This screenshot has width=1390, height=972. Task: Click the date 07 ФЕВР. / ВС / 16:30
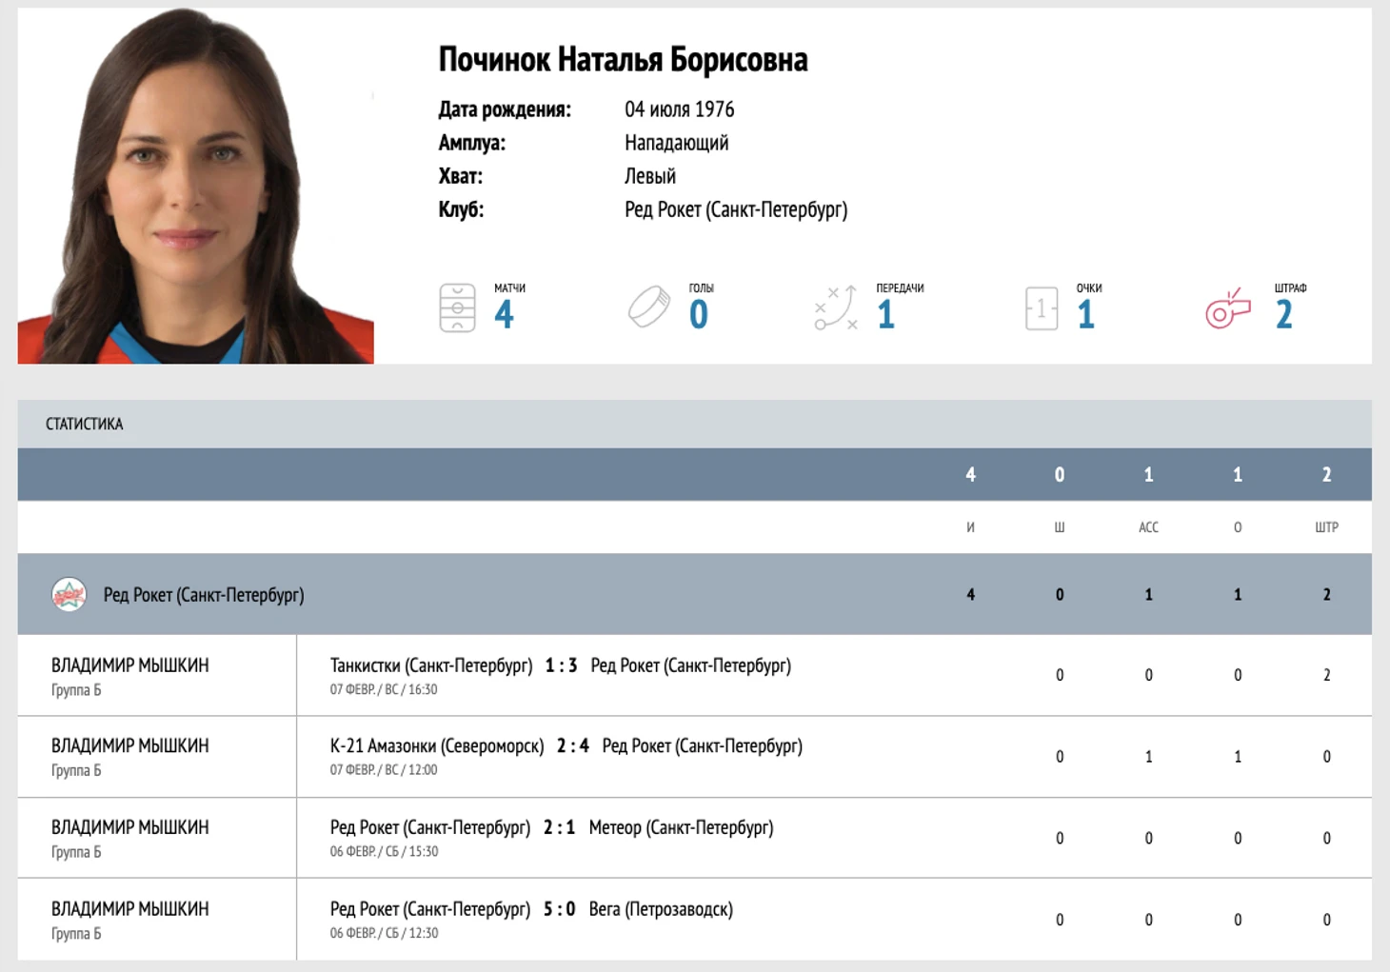pos(384,689)
